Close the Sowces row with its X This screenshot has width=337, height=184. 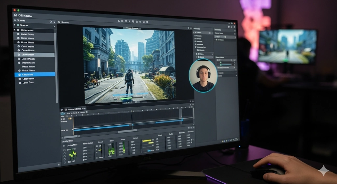click(x=54, y=26)
